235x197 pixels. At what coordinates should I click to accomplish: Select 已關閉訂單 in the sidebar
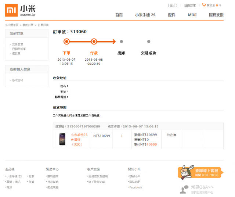tap(19, 49)
